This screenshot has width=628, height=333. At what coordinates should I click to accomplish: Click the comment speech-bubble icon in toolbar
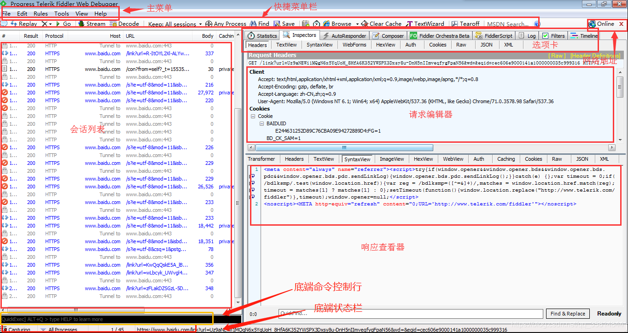pos(4,23)
